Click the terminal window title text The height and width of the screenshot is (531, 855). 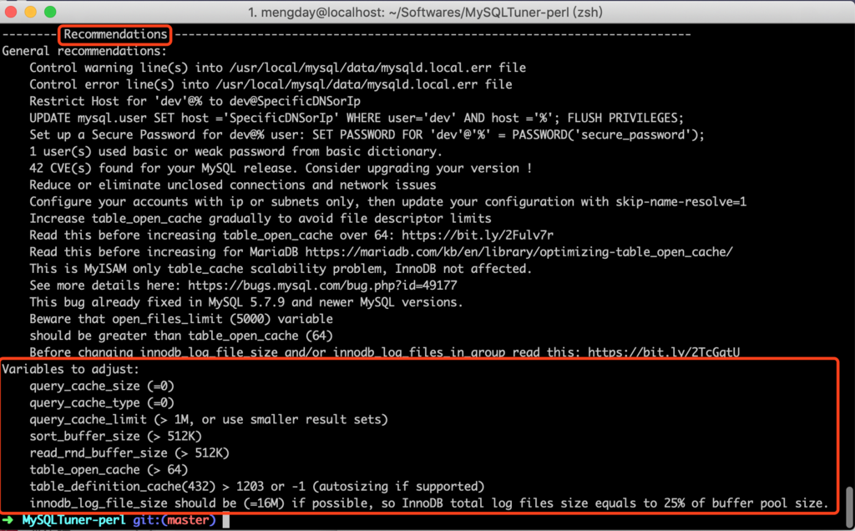(425, 12)
